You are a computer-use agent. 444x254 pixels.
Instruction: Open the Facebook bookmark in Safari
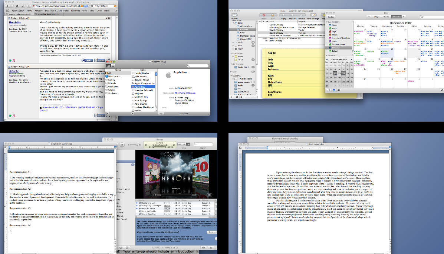coord(75,11)
